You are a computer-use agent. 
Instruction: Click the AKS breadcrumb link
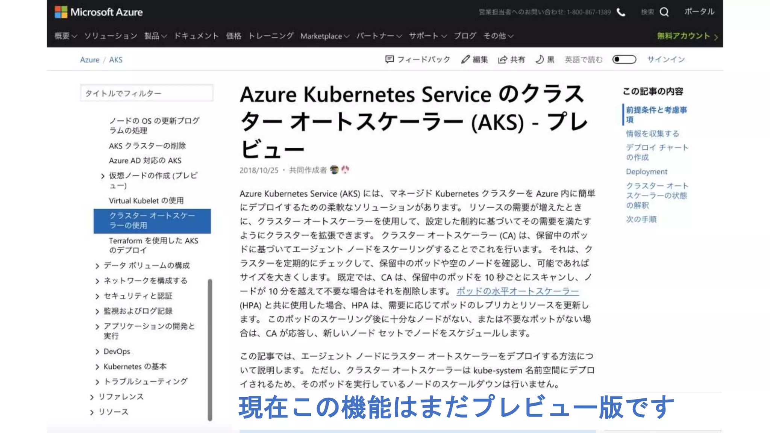[x=116, y=60]
